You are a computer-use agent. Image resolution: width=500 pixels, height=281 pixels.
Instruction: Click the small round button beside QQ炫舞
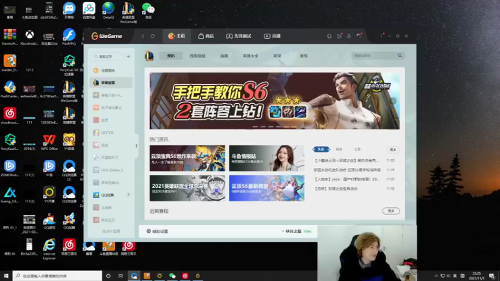129,195
